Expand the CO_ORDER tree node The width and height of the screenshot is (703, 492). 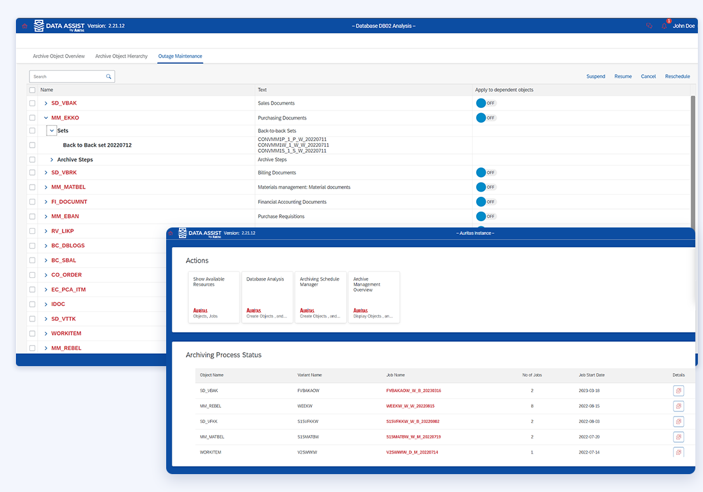(x=46, y=275)
